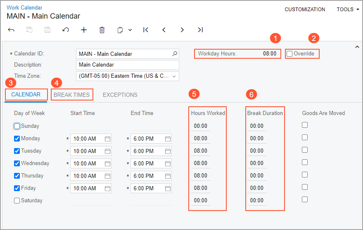This screenshot has height=230, width=363.
Task: Click the back arrow toolbar icon
Action: point(11,30)
